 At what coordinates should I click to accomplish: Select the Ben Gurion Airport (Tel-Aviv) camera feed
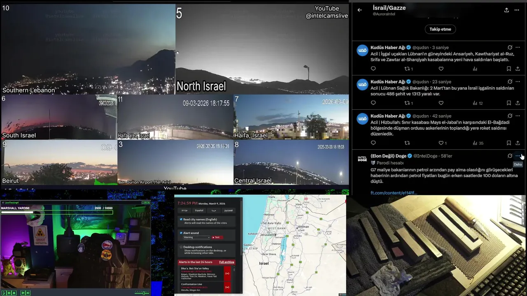click(175, 162)
